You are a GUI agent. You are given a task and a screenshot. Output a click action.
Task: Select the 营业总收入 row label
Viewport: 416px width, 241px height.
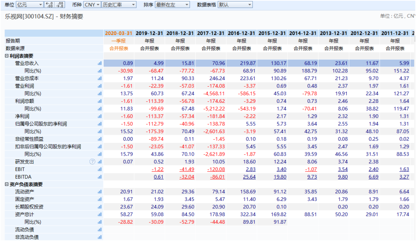tap(27, 64)
